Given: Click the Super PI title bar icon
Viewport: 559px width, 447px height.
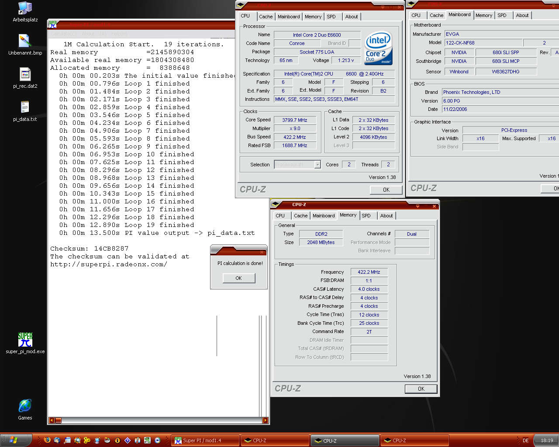Looking at the screenshot, I should [x=53, y=24].
